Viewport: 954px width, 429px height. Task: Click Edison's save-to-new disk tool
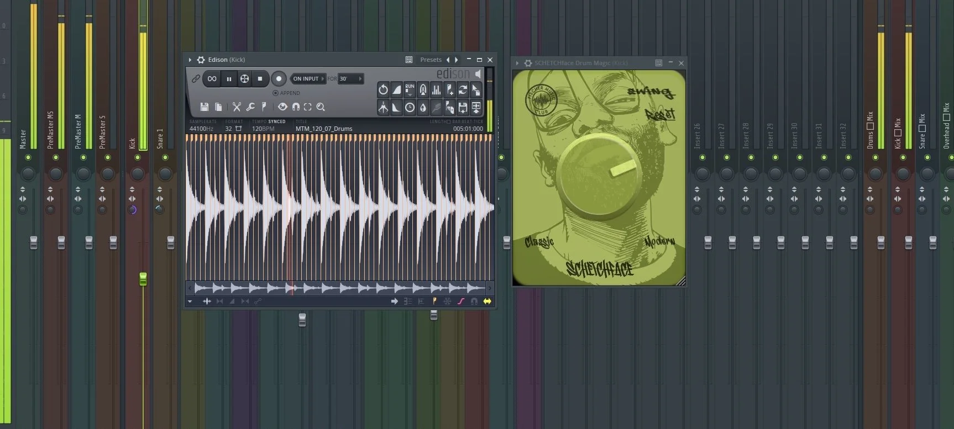463,107
